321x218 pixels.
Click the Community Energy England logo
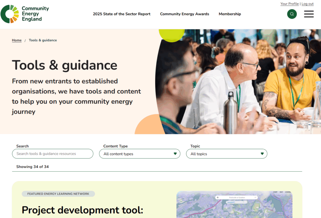point(25,14)
